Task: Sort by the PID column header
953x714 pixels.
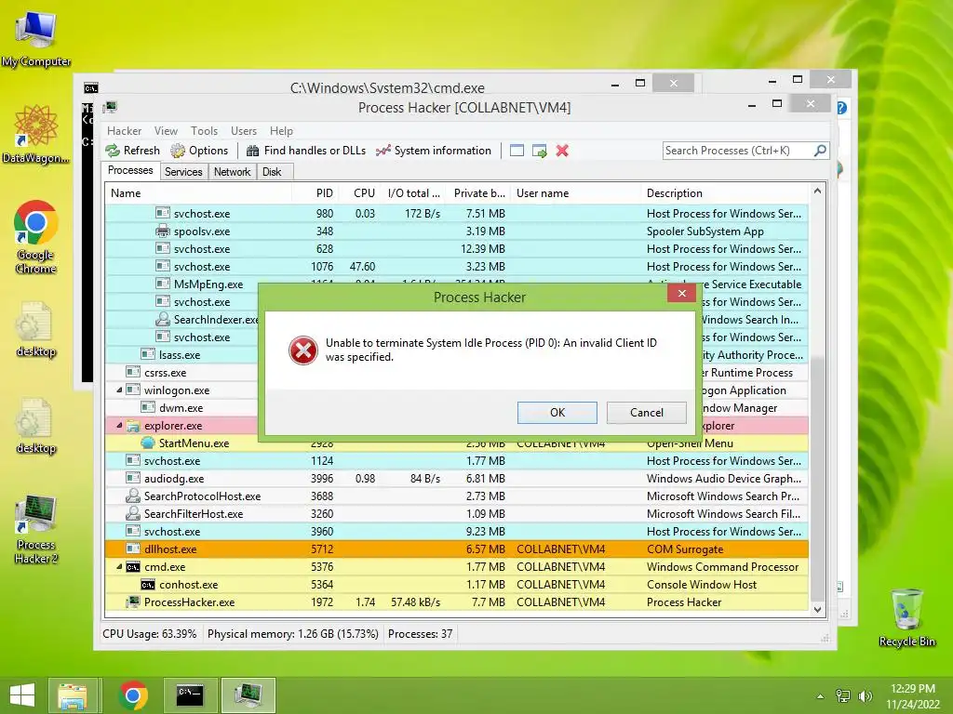Action: tap(315, 193)
